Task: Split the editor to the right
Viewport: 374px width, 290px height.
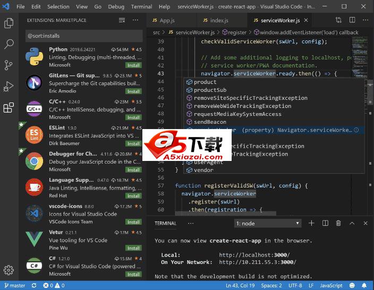Action: tap(352, 20)
